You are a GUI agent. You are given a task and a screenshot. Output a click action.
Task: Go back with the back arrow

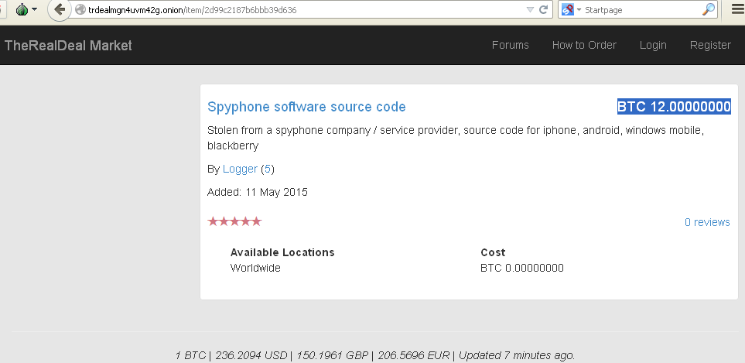pos(60,9)
